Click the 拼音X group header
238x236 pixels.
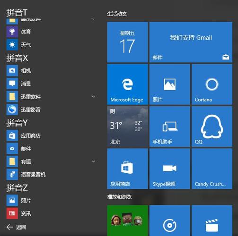17,58
